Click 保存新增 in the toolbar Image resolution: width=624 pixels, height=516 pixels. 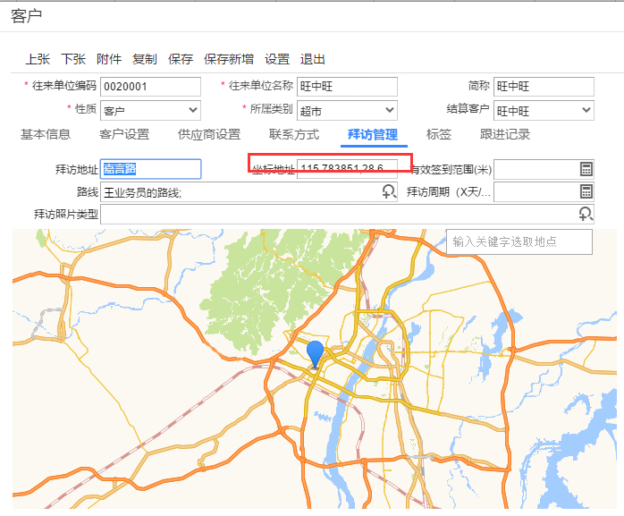tap(229, 59)
